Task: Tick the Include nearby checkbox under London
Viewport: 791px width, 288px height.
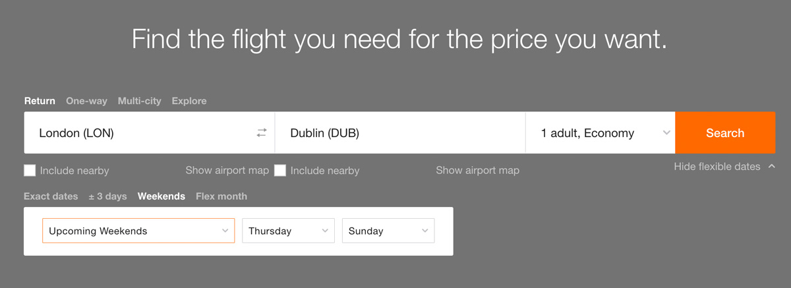Action: click(30, 171)
